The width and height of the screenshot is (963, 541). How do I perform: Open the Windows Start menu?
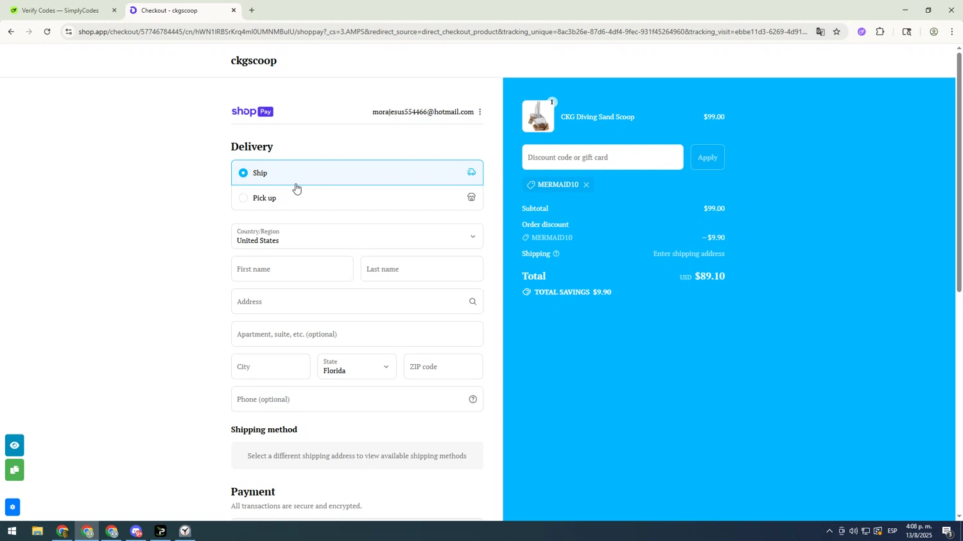pyautogui.click(x=11, y=531)
